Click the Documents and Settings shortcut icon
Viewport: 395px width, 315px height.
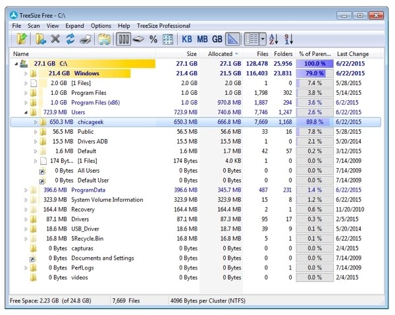[x=32, y=259]
